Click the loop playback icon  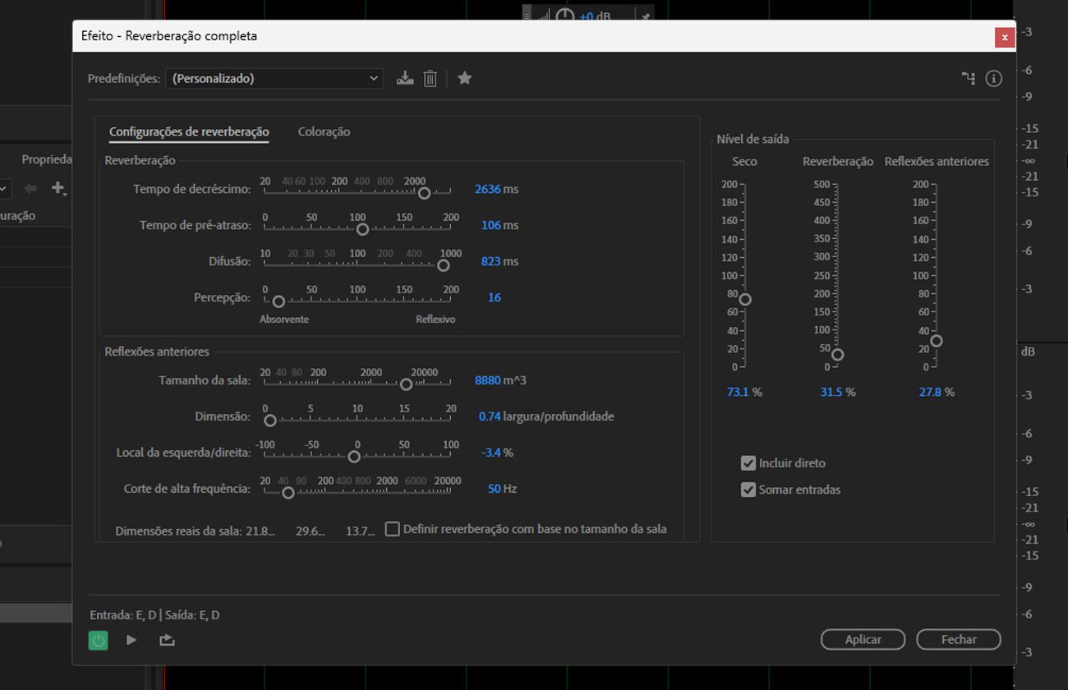coord(166,639)
